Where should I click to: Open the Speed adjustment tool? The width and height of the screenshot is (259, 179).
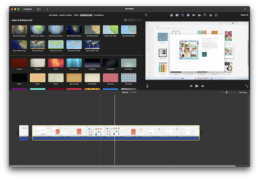[205, 15]
